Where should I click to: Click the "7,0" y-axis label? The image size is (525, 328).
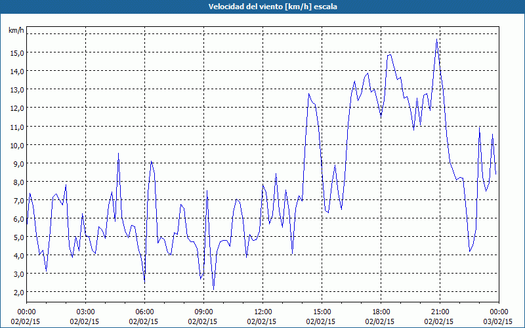click(19, 201)
